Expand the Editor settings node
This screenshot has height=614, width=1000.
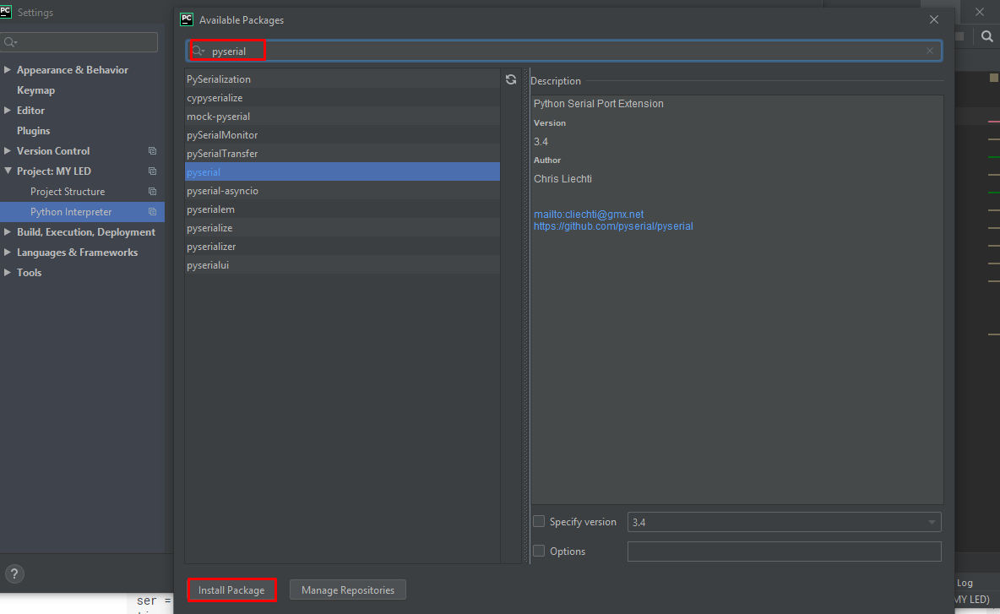pyautogui.click(x=7, y=111)
